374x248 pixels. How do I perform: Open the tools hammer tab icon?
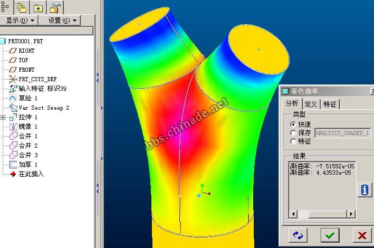point(55,7)
